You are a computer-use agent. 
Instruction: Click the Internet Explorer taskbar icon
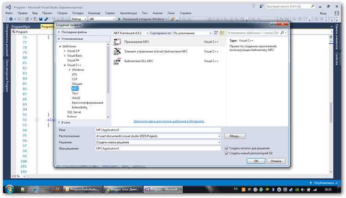(x=35, y=189)
